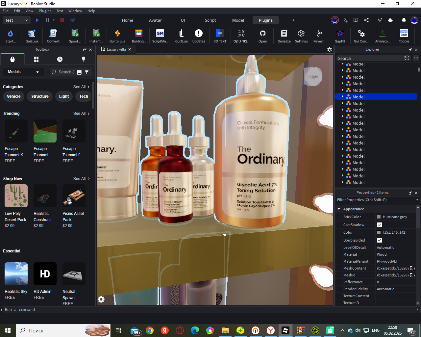Open the Test mode dropdown
The height and width of the screenshot is (337, 421).
[x=17, y=20]
